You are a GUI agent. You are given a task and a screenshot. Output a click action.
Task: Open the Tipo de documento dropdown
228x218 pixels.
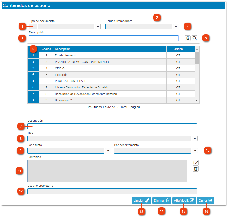click(98, 27)
